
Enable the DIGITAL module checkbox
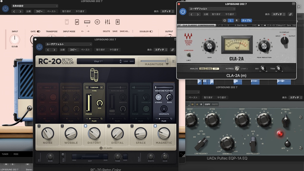click(109, 126)
